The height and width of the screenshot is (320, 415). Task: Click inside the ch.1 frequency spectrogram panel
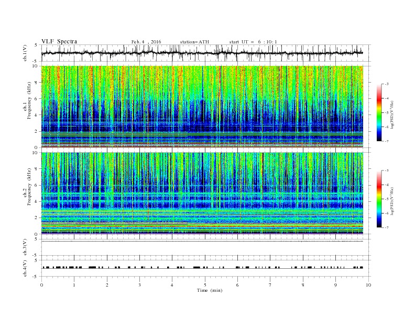tap(202, 107)
